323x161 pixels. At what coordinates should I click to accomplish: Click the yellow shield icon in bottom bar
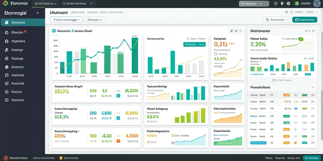[x=61, y=158]
